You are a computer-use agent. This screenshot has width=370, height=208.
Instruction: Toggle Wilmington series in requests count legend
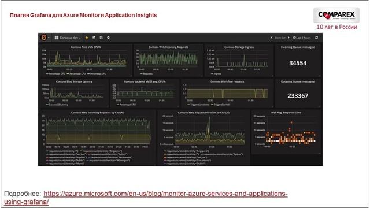[x=108, y=161]
